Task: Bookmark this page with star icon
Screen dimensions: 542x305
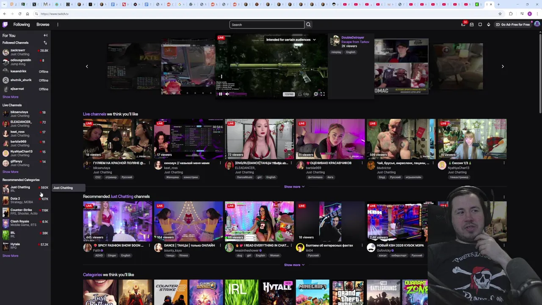Action: point(500,14)
